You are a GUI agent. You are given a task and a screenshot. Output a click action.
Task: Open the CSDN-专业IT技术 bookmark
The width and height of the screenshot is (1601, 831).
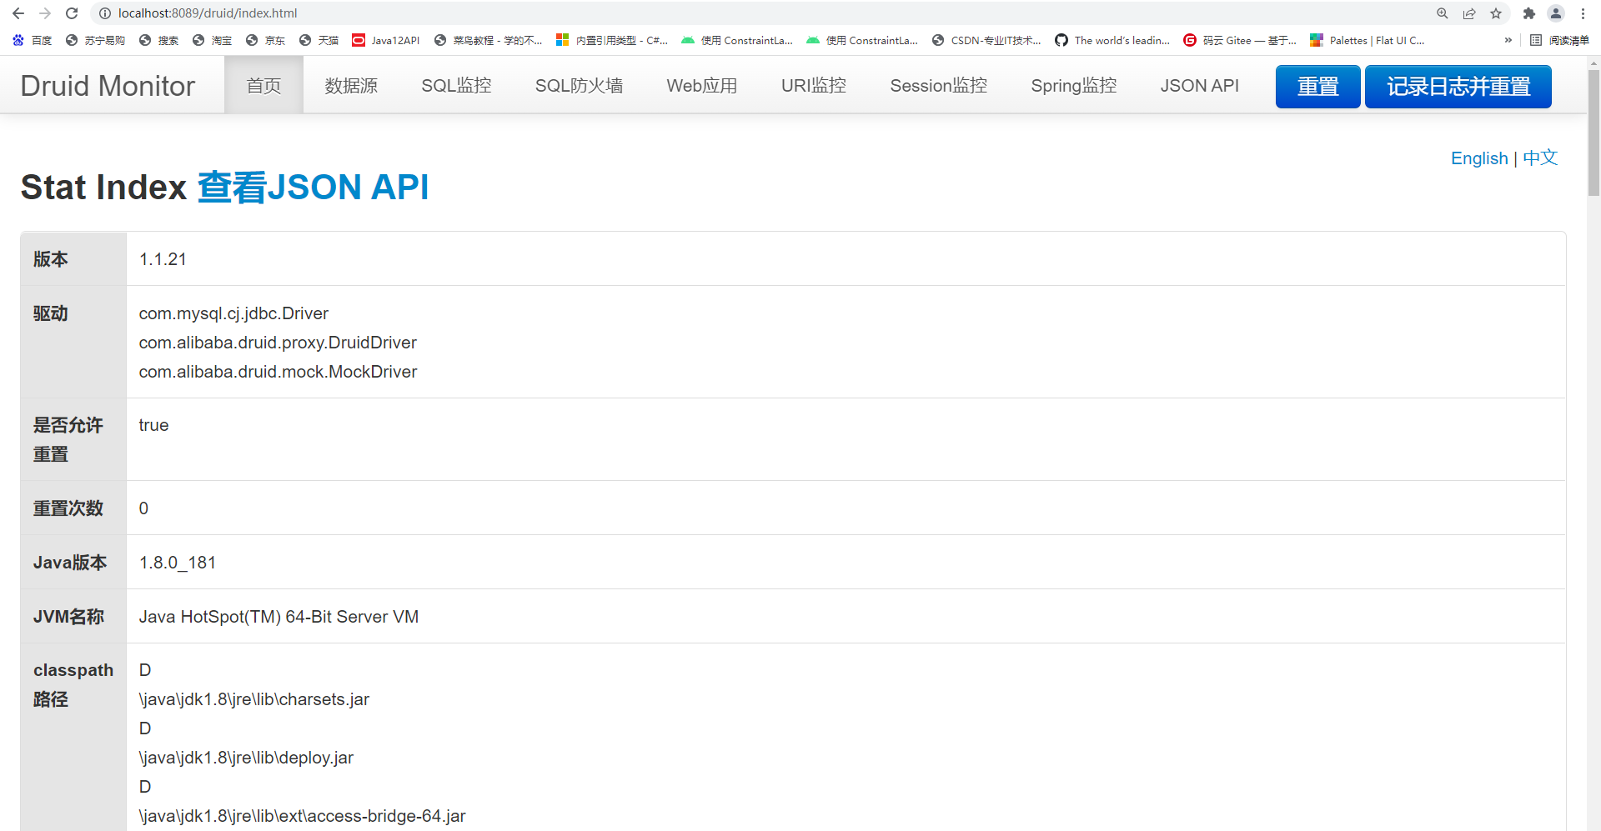(x=986, y=40)
